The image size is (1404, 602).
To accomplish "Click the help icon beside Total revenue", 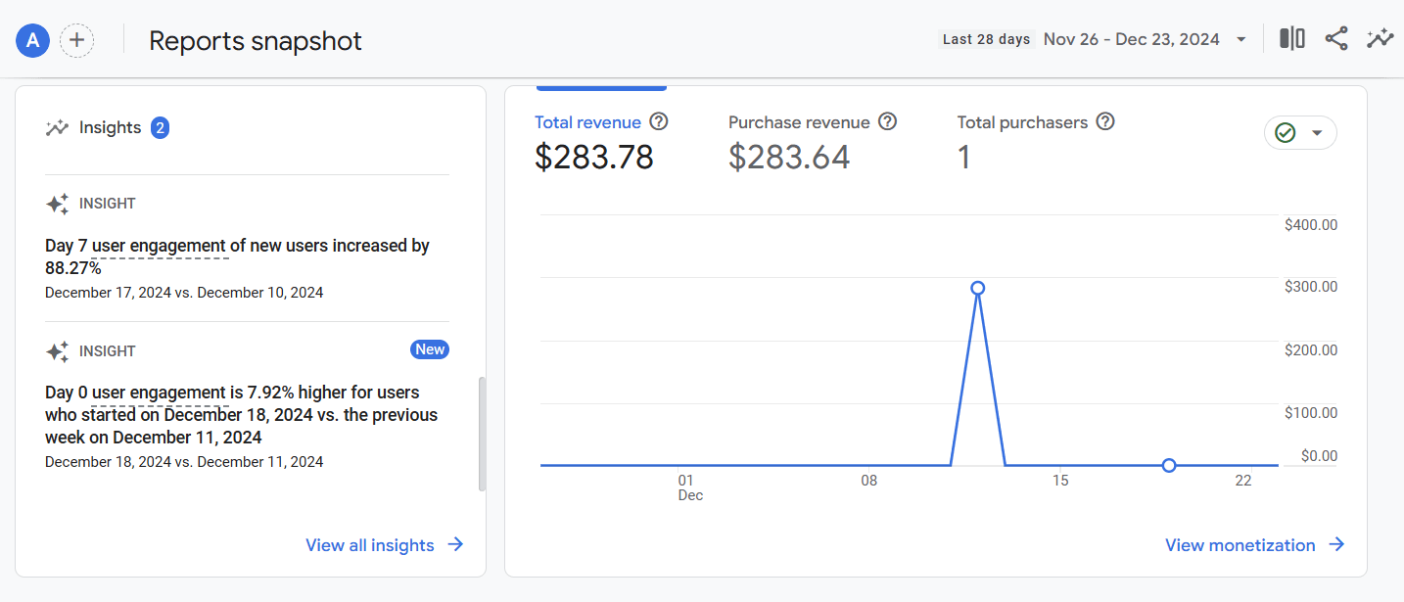I will pyautogui.click(x=659, y=122).
